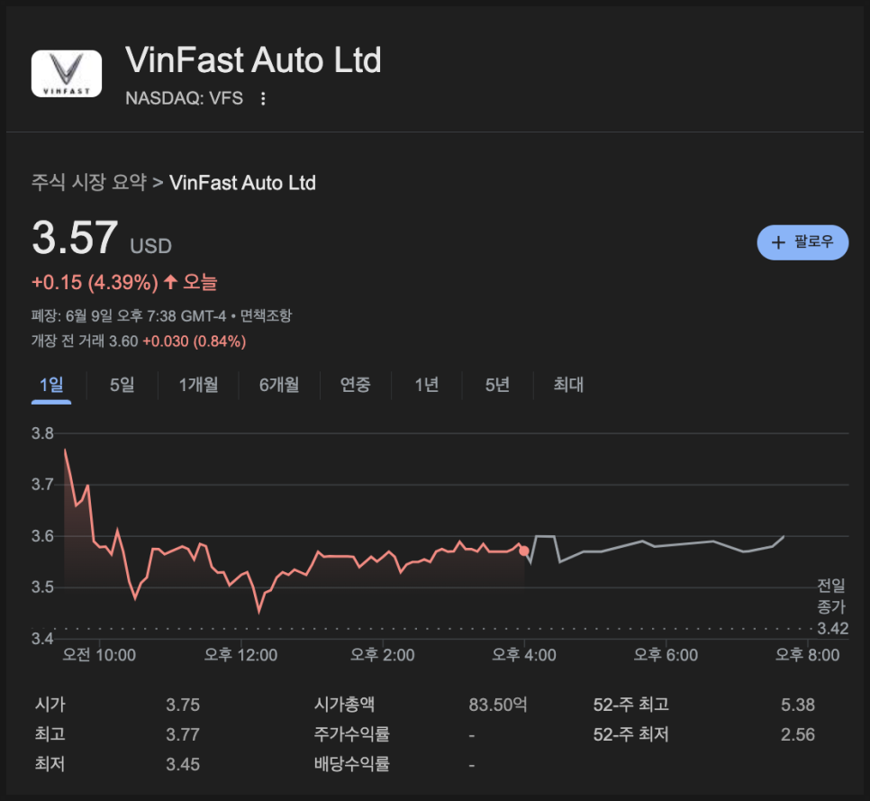870x801 pixels.
Task: Click the 면책조항 disclaimer link
Action: coord(266,316)
